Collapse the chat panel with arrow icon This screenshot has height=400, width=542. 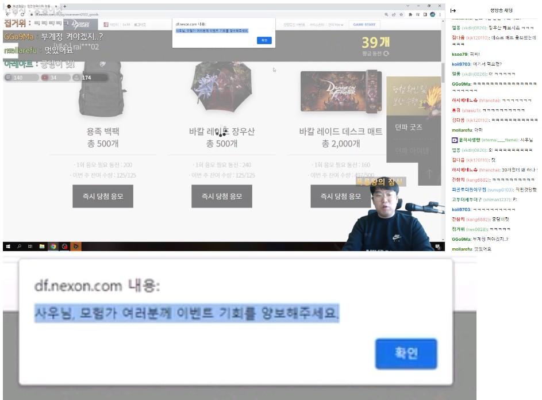point(453,10)
